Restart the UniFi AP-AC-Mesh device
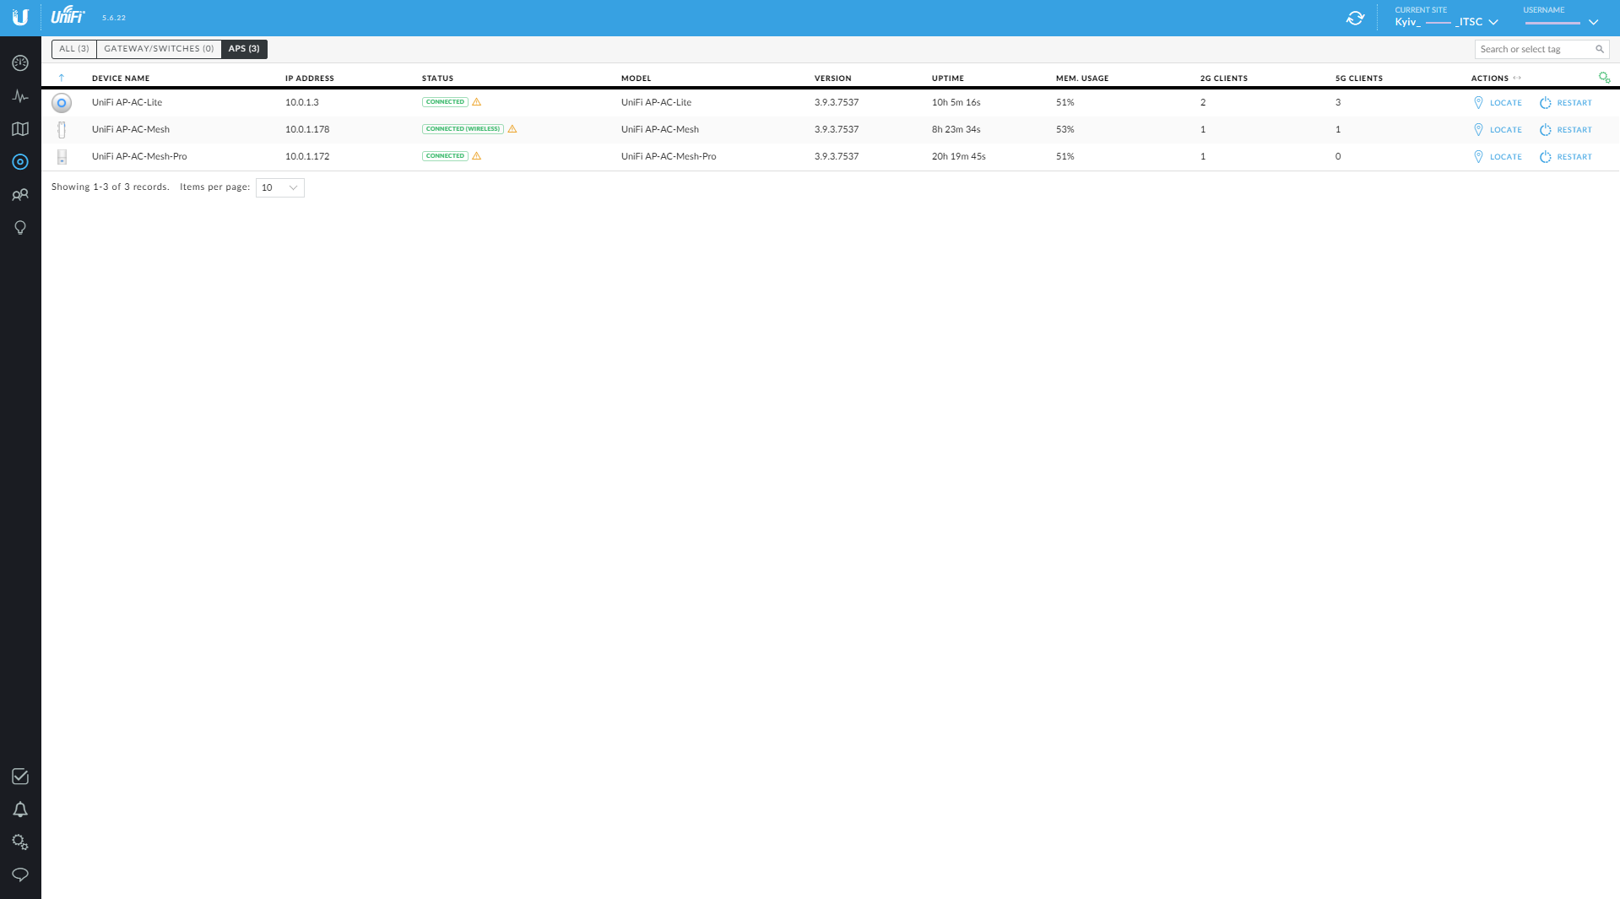1620x899 pixels. (x=1566, y=130)
